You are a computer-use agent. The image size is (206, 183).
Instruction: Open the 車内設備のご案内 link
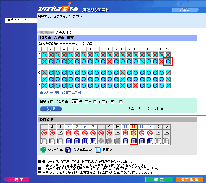point(68,92)
